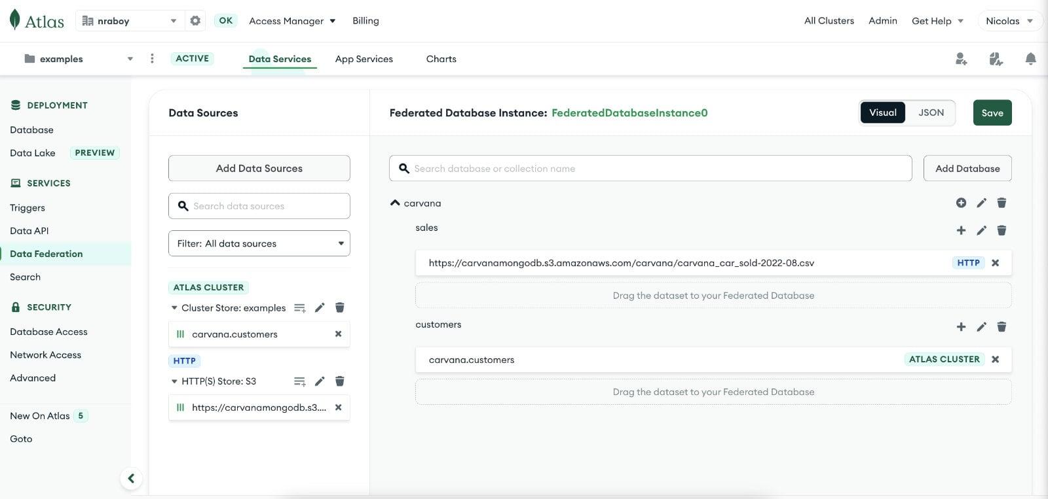
Task: Add collections to Cluster Store examples
Action: click(x=299, y=308)
